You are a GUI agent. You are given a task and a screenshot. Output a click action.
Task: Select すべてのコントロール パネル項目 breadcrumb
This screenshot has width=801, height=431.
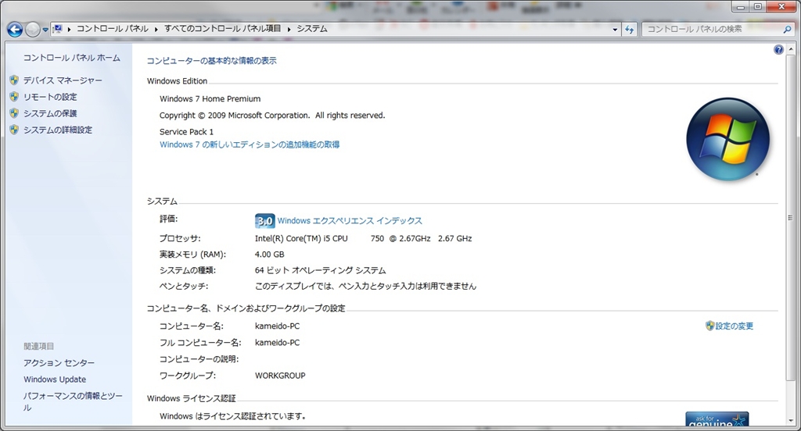222,29
